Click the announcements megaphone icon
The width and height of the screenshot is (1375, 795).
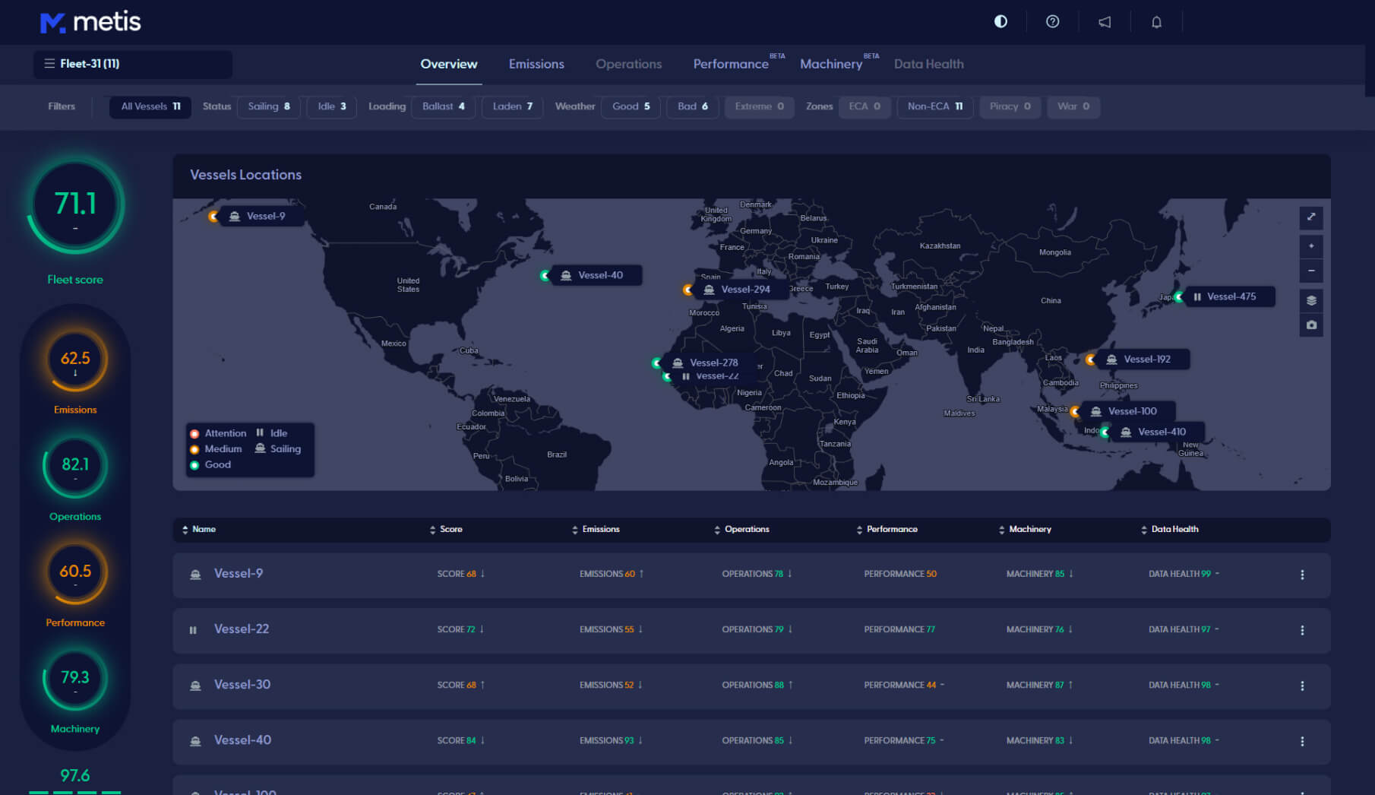(1104, 22)
